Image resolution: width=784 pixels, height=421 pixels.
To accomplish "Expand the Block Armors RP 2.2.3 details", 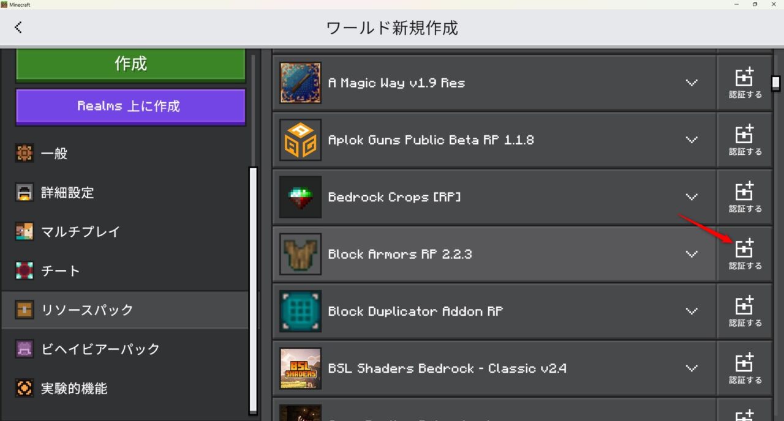I will 692,254.
